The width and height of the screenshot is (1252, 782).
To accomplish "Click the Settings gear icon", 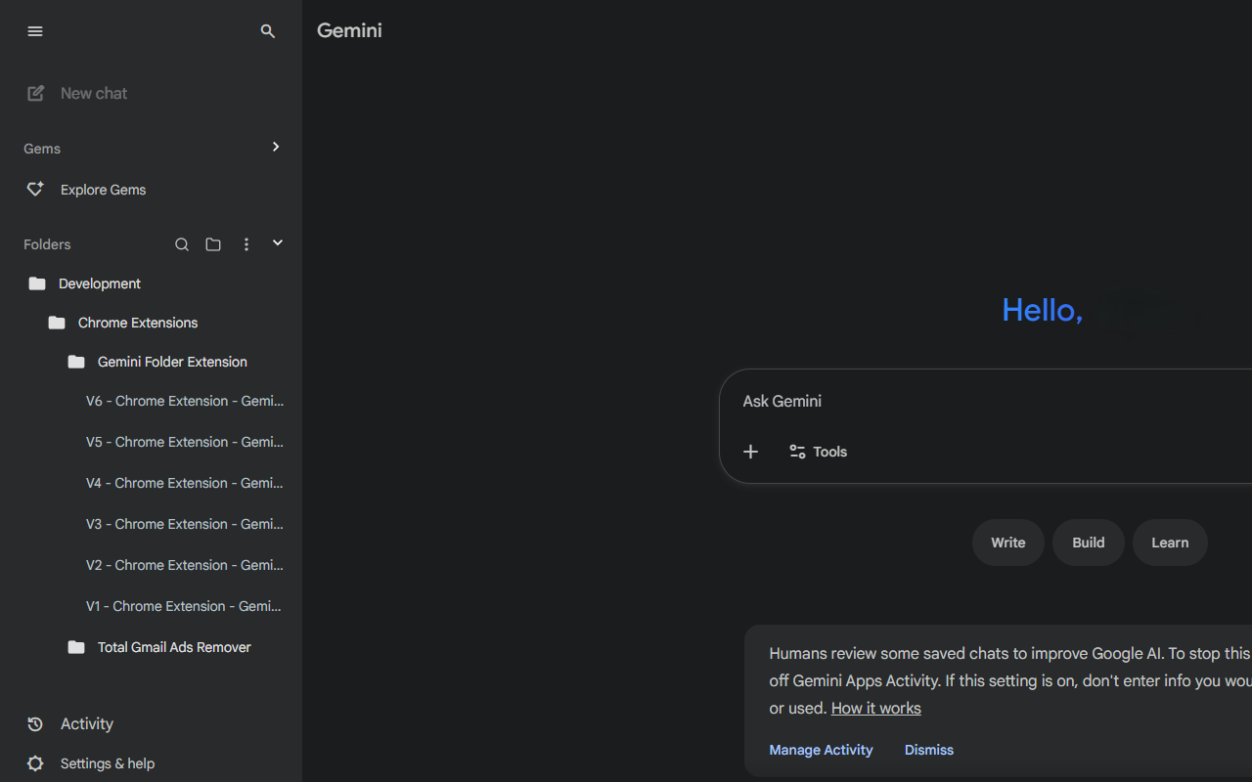I will pyautogui.click(x=35, y=763).
